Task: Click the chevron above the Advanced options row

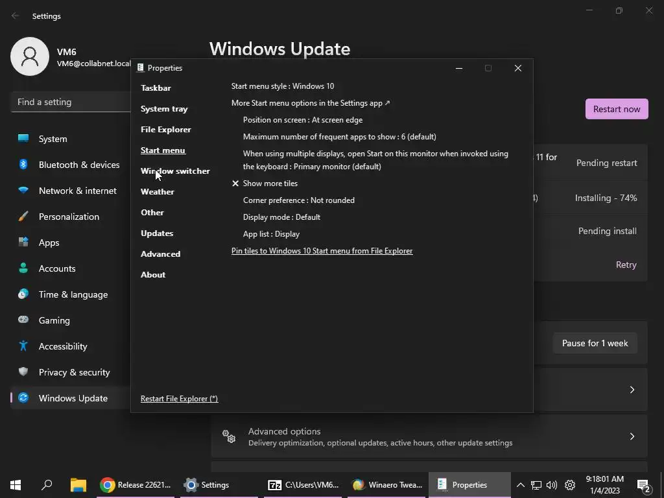Action: (632, 390)
